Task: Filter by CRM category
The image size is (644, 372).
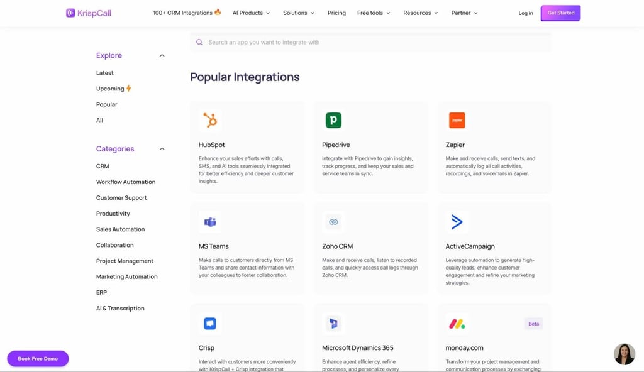Action: point(103,167)
